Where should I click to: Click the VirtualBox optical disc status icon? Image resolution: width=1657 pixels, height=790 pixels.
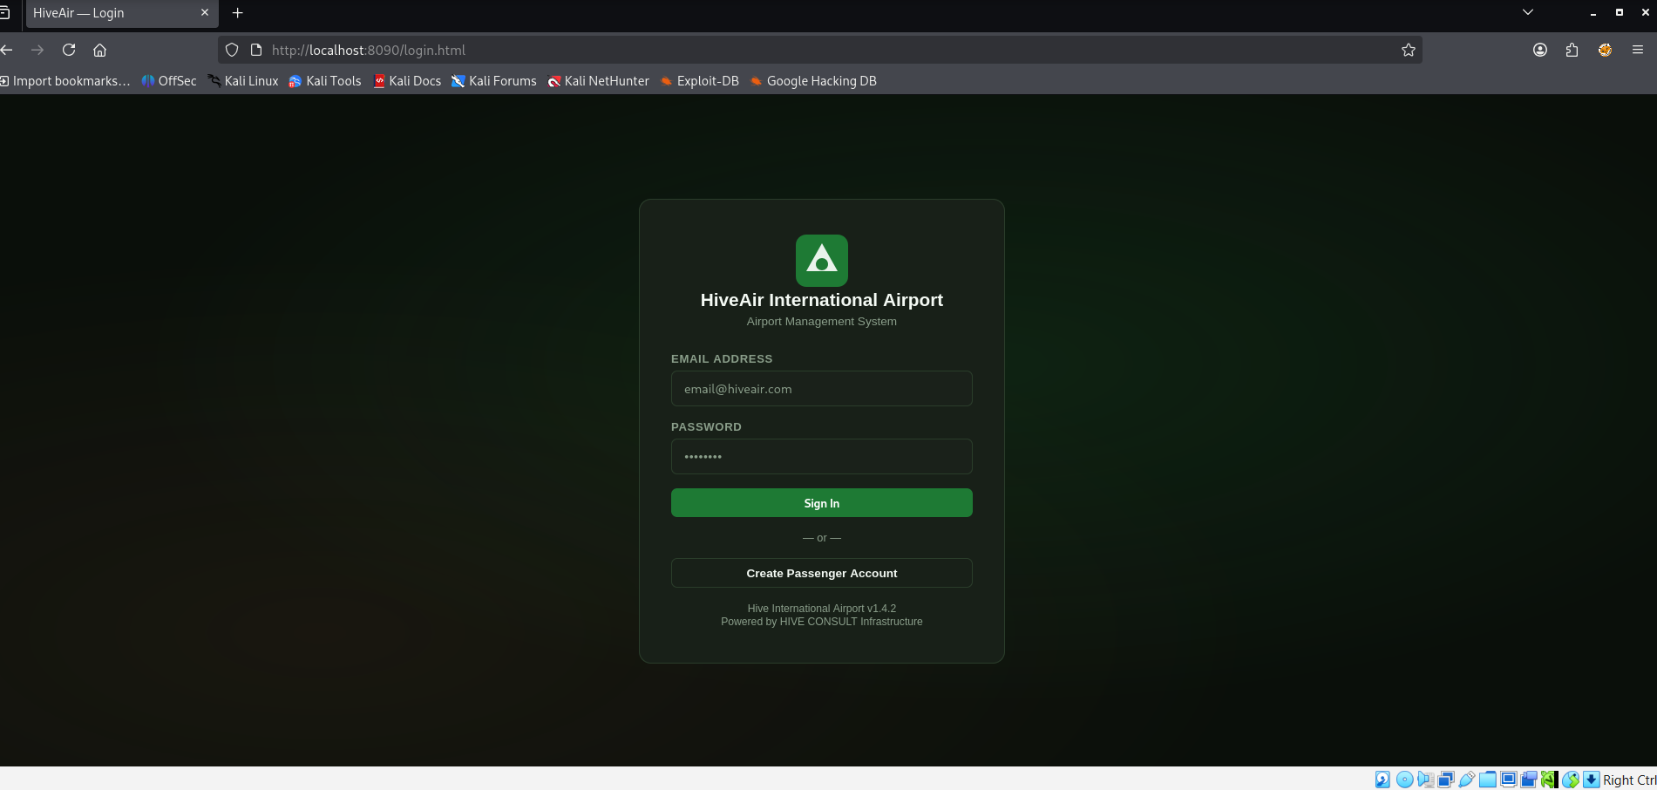(x=1404, y=780)
